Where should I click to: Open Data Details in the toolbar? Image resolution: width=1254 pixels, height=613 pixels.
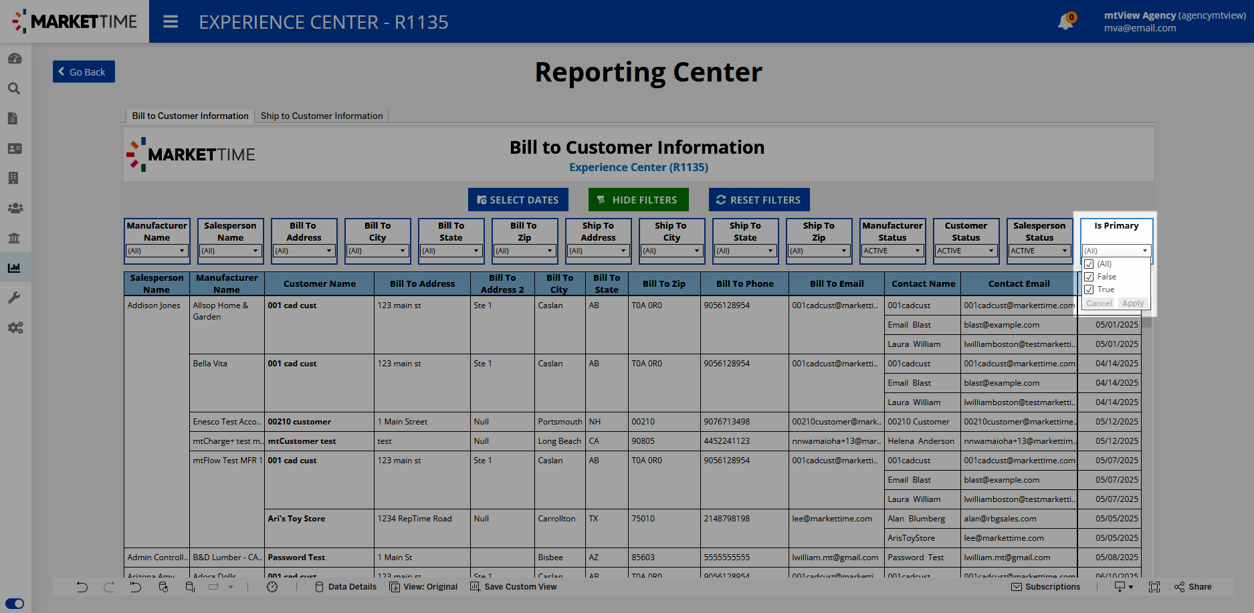coord(346,587)
